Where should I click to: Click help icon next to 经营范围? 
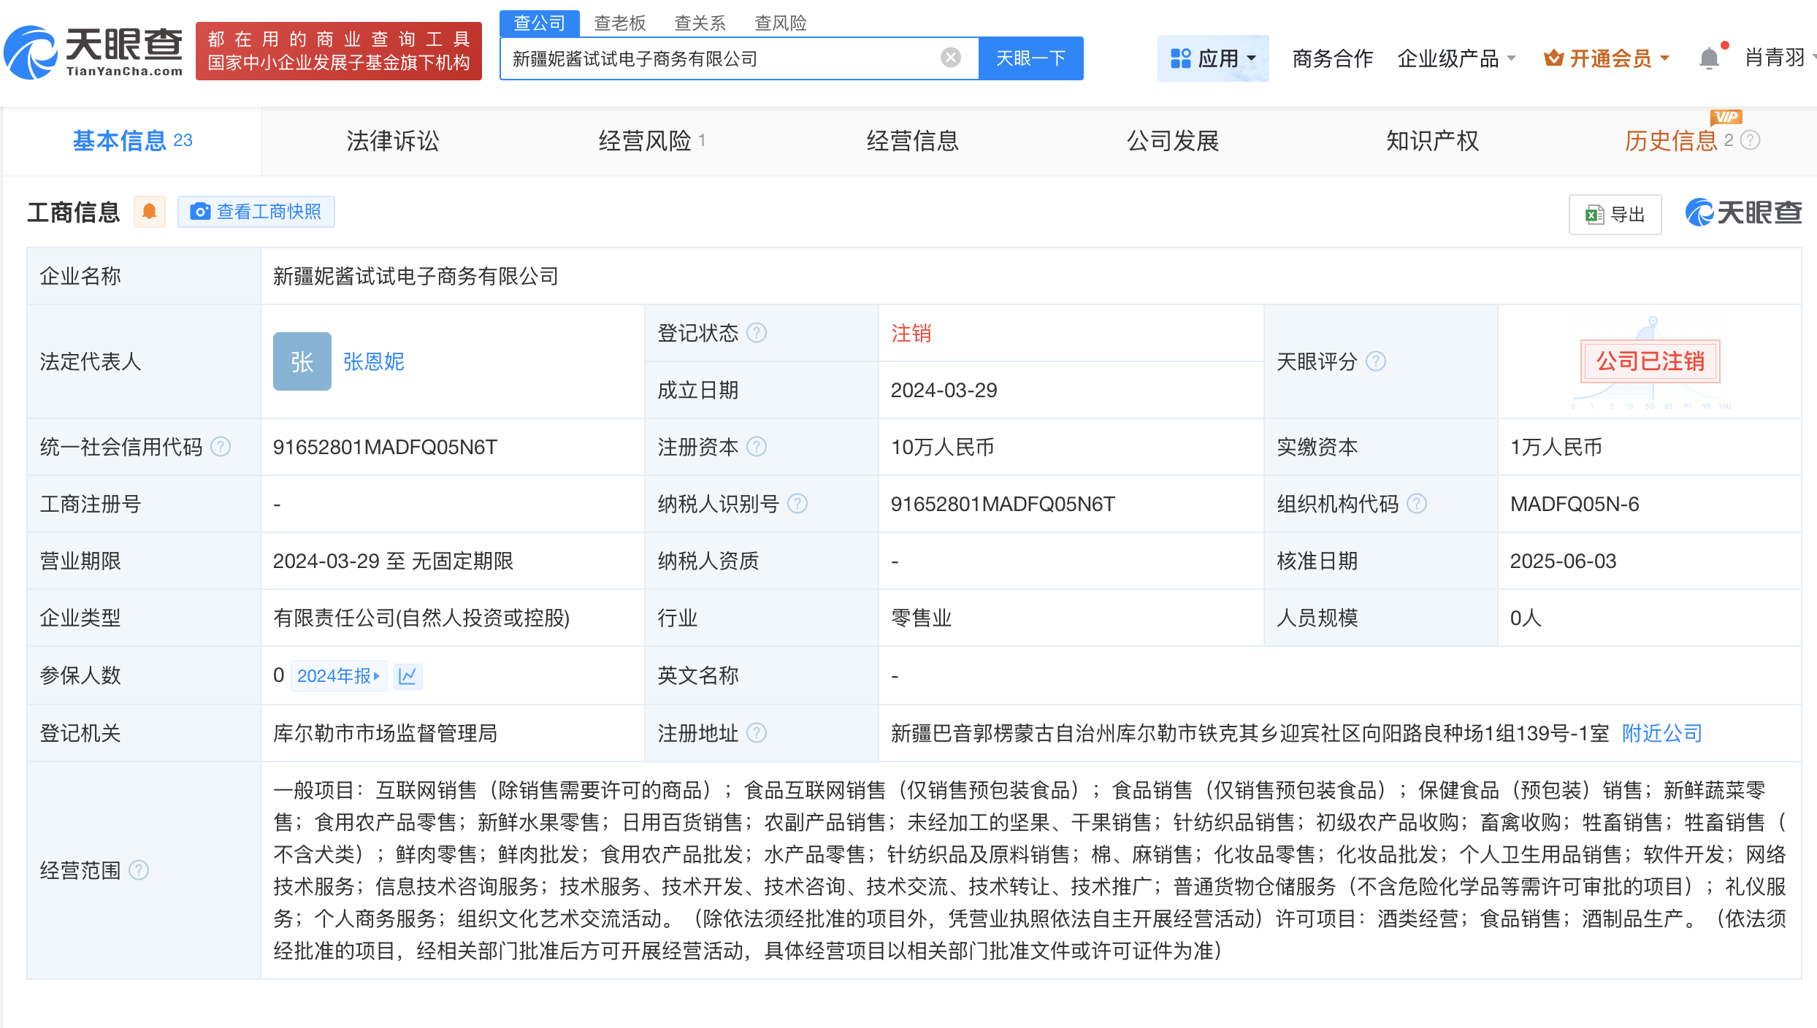pos(139,870)
